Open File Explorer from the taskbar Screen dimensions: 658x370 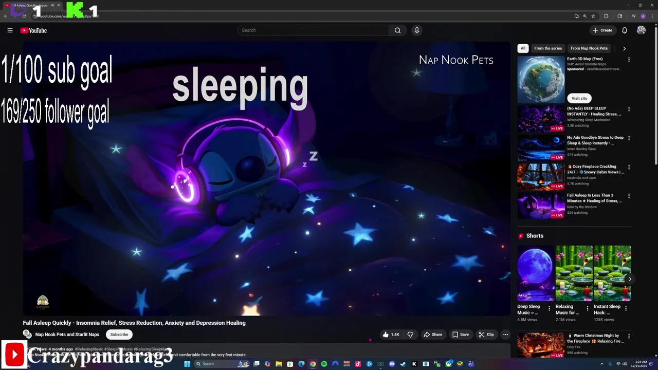click(x=279, y=364)
